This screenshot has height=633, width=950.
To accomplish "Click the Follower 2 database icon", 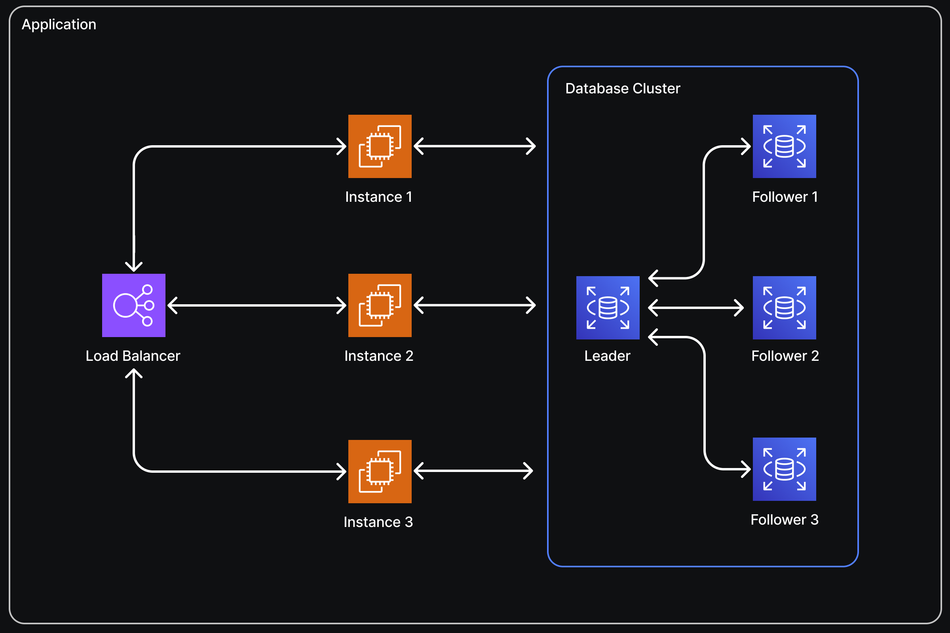I will 784,308.
